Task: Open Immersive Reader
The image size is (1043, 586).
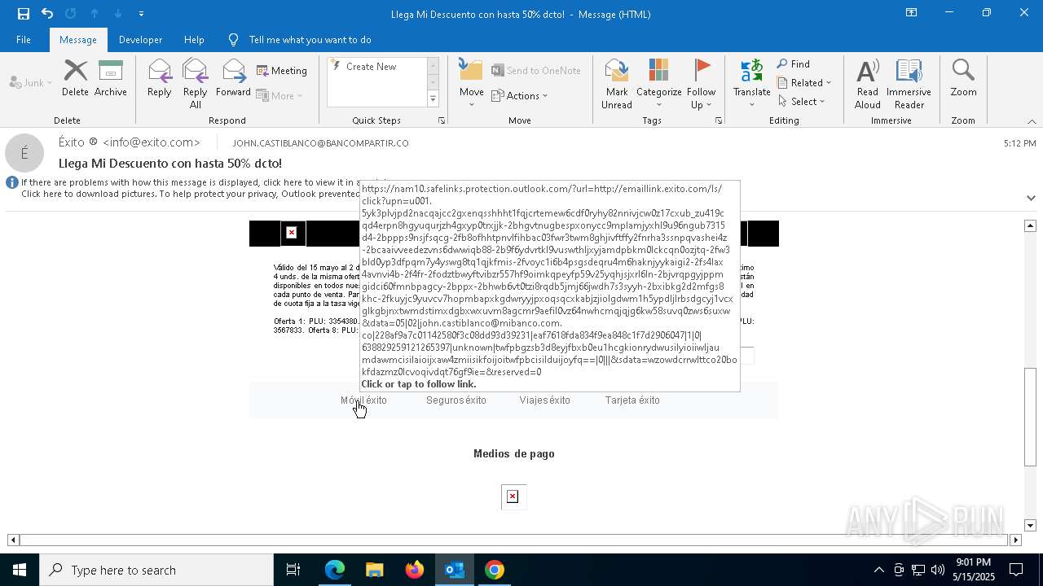Action: [x=909, y=84]
